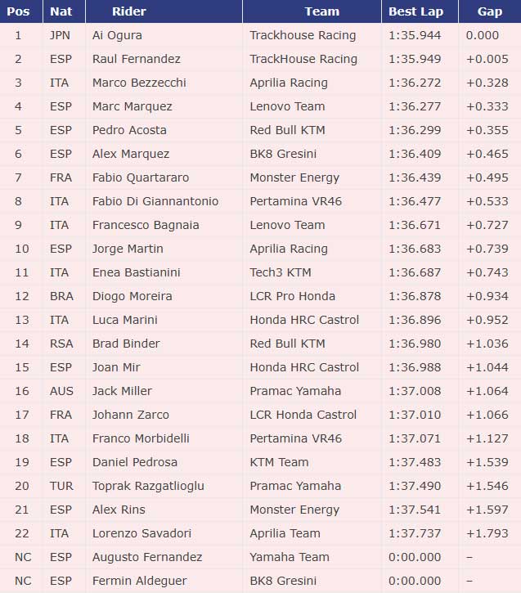Select Augusto Fernandez's rider name
Viewport: 521px width, 593px height.
coord(147,557)
